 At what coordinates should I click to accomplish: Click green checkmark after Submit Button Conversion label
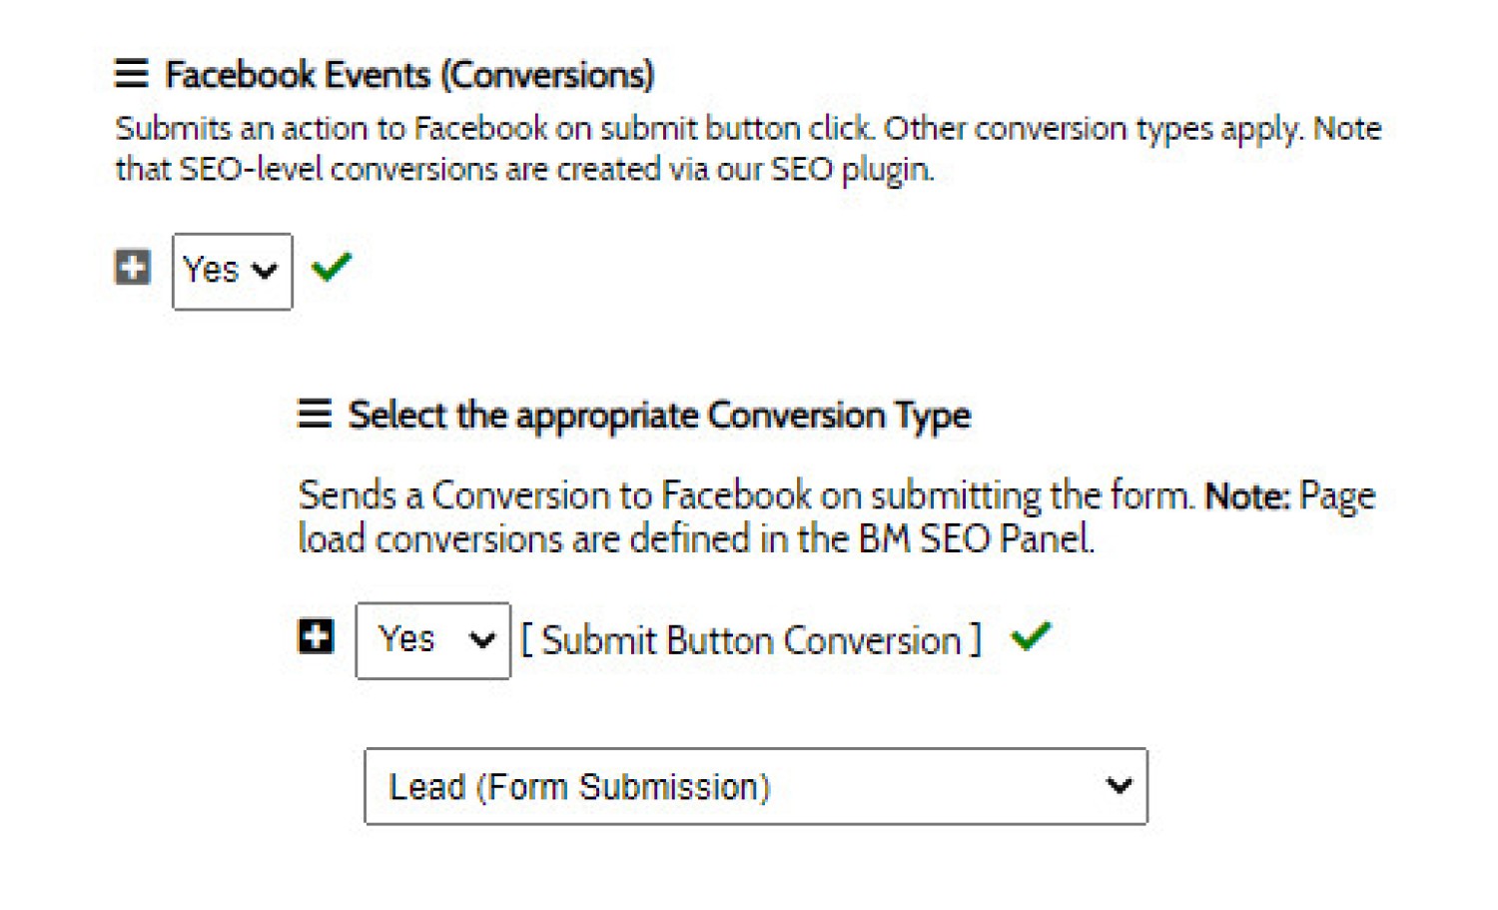click(1031, 636)
